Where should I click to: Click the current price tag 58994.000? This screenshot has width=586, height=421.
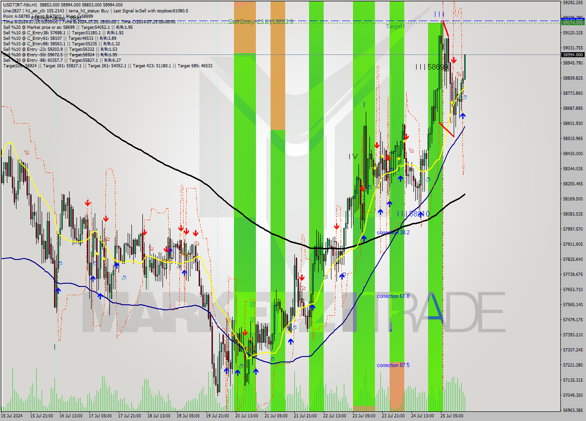(x=573, y=54)
